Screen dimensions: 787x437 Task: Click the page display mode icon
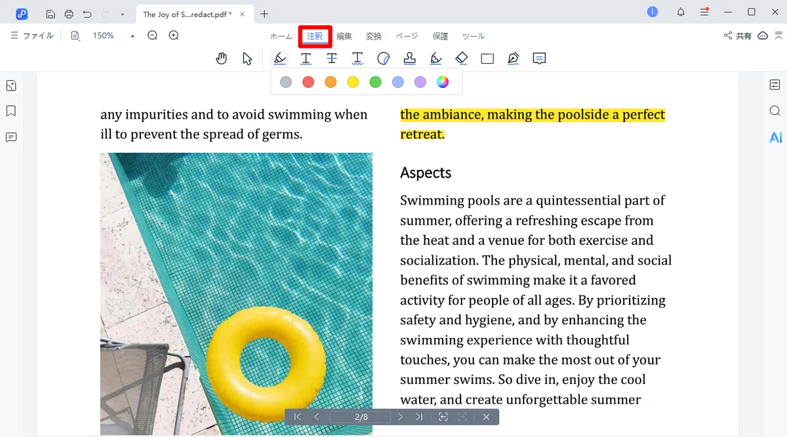pyautogui.click(x=75, y=36)
